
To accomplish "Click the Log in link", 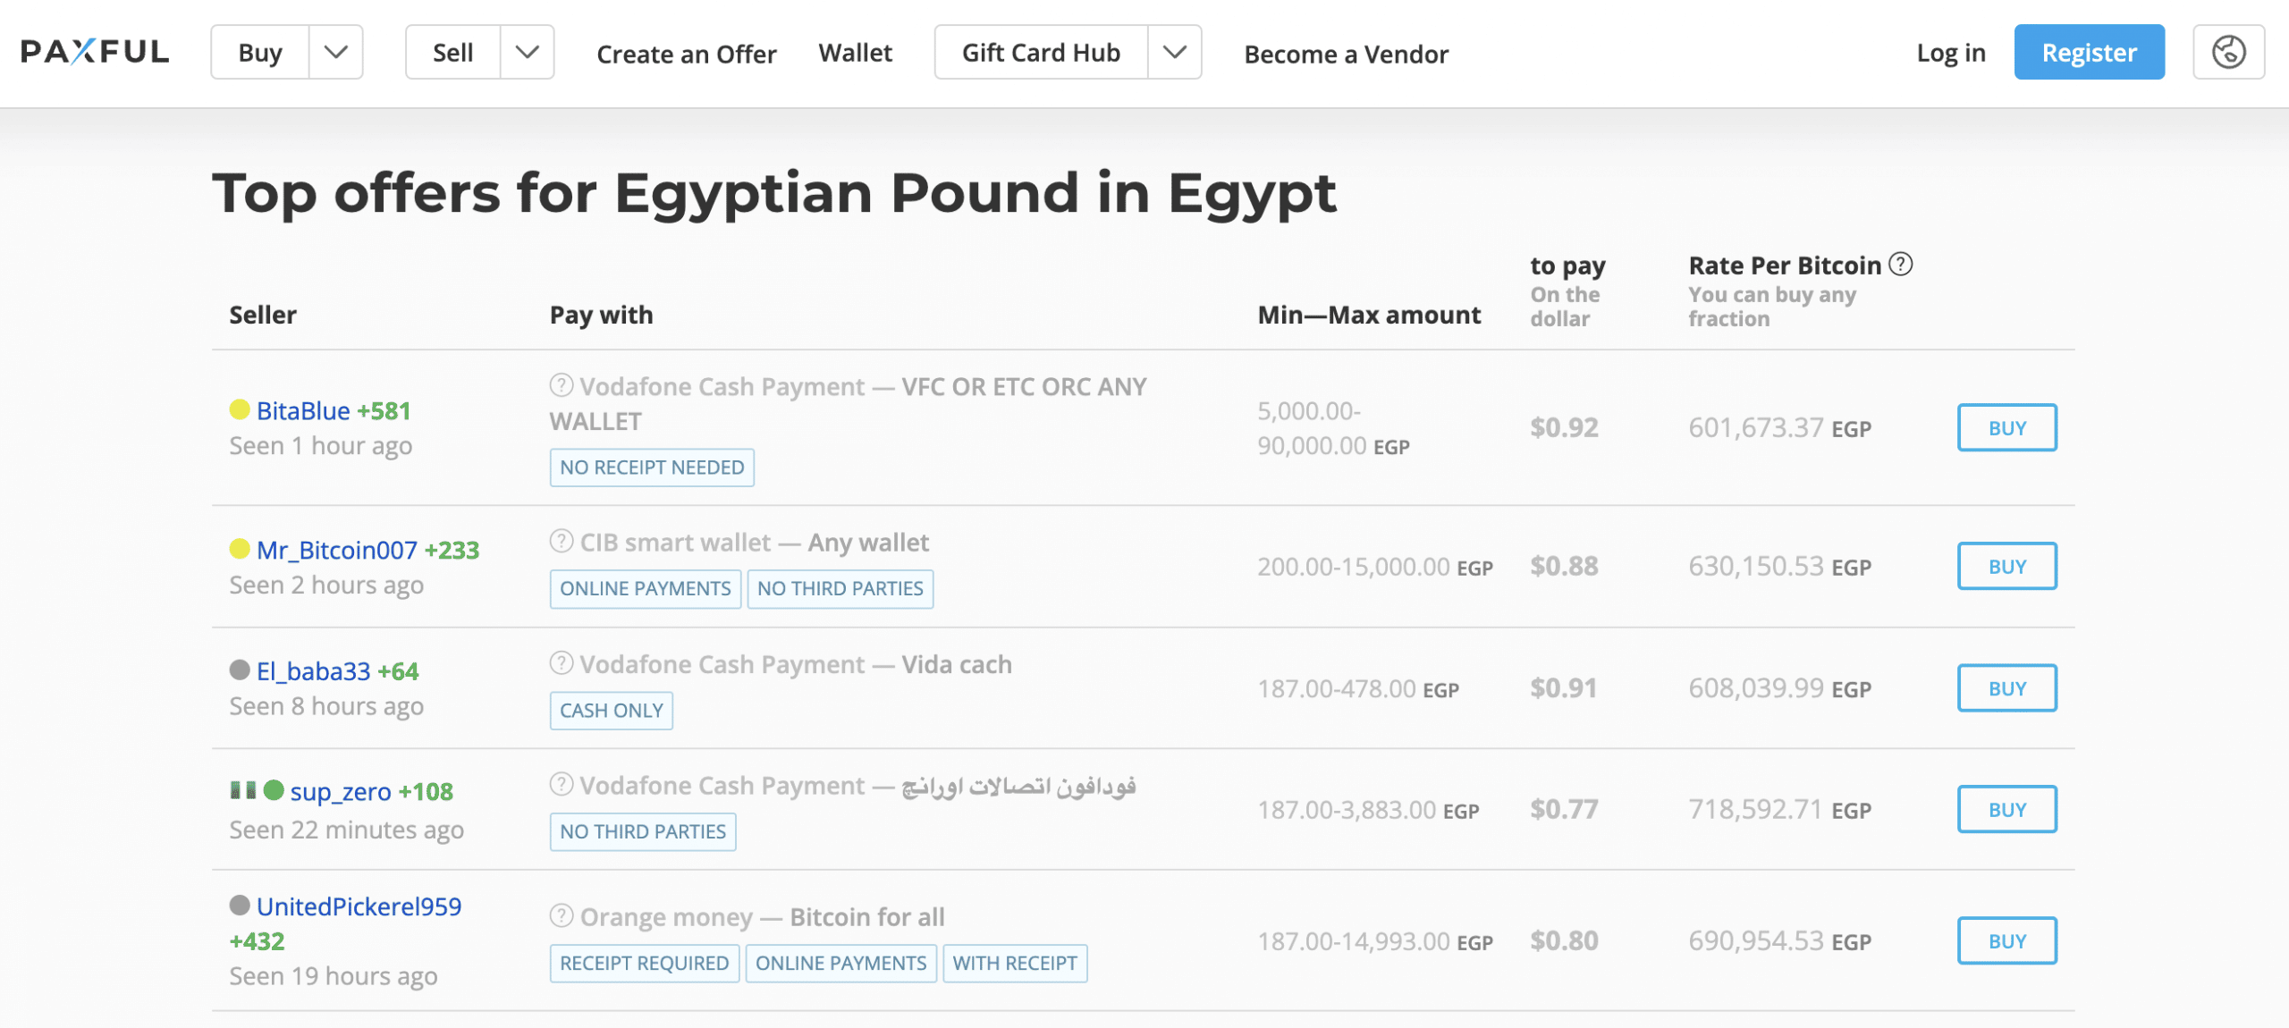I will point(1951,53).
